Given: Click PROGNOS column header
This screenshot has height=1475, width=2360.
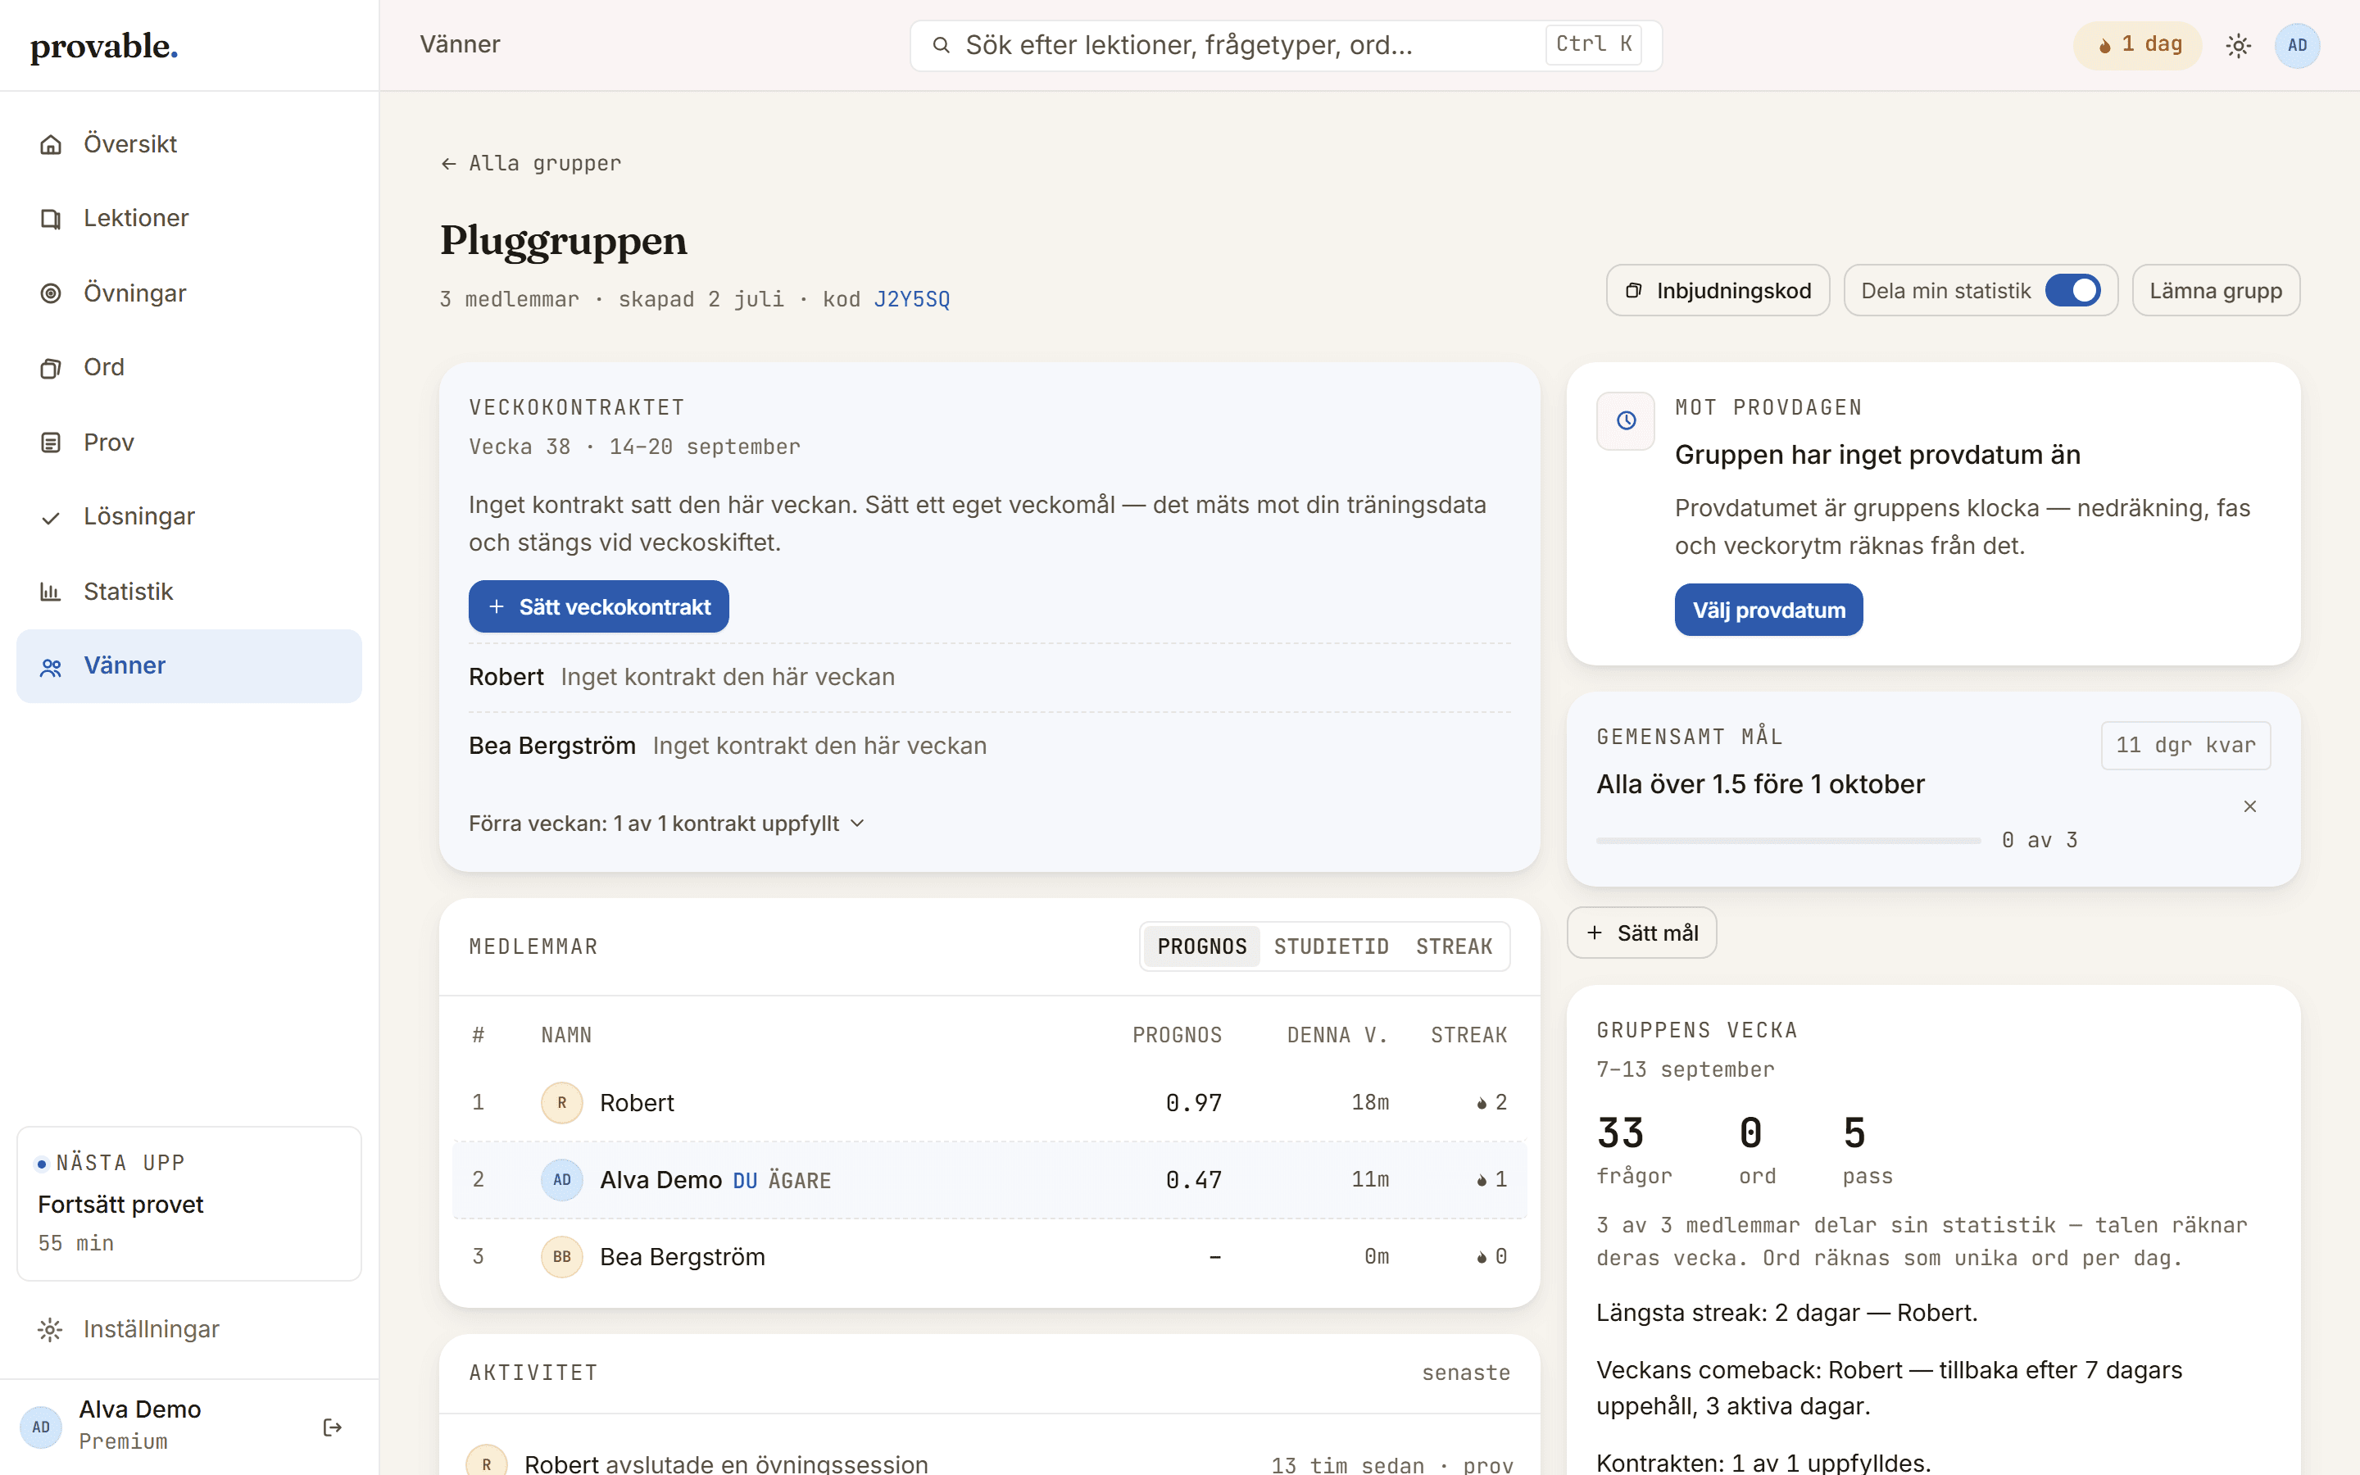Looking at the screenshot, I should pyautogui.click(x=1177, y=1035).
